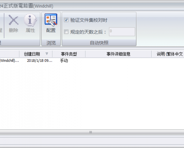Click the 自动快照 ribbon group label
Viewport: 184px width, 148px height.
(99, 43)
